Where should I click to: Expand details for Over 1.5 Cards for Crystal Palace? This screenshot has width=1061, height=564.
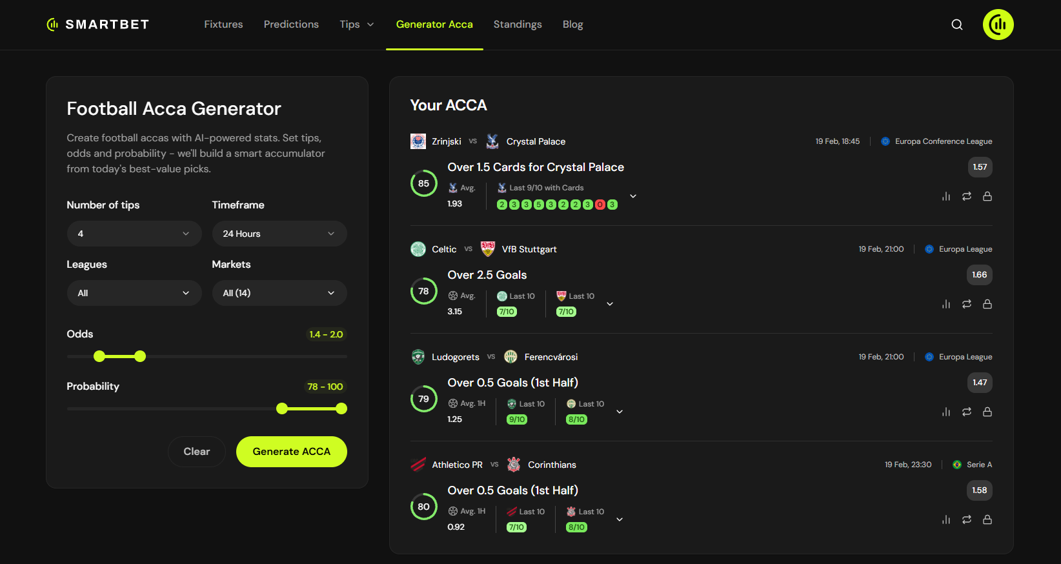pos(633,196)
